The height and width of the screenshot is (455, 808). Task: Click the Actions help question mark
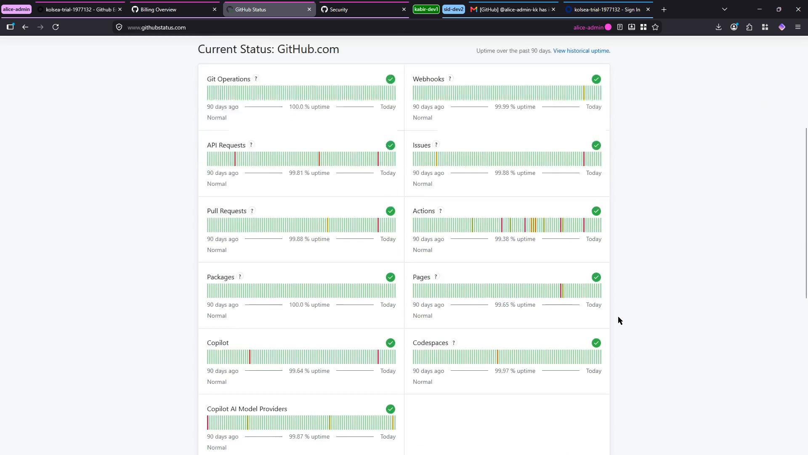tap(441, 211)
